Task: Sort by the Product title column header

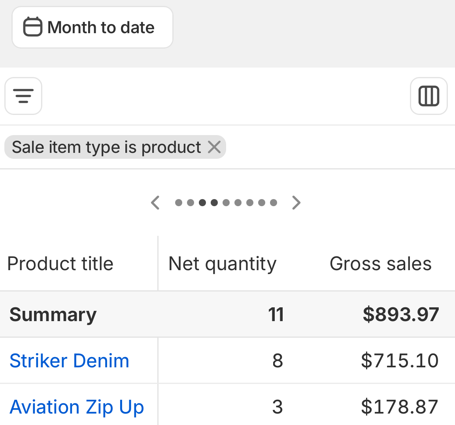Action: click(x=60, y=264)
